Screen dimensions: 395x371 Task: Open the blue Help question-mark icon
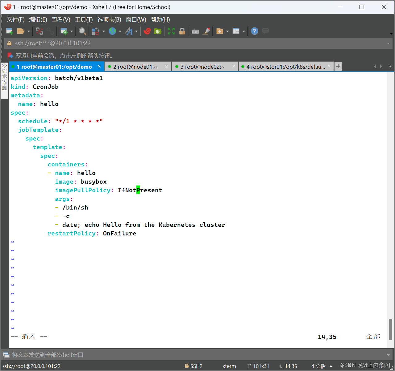[x=255, y=31]
